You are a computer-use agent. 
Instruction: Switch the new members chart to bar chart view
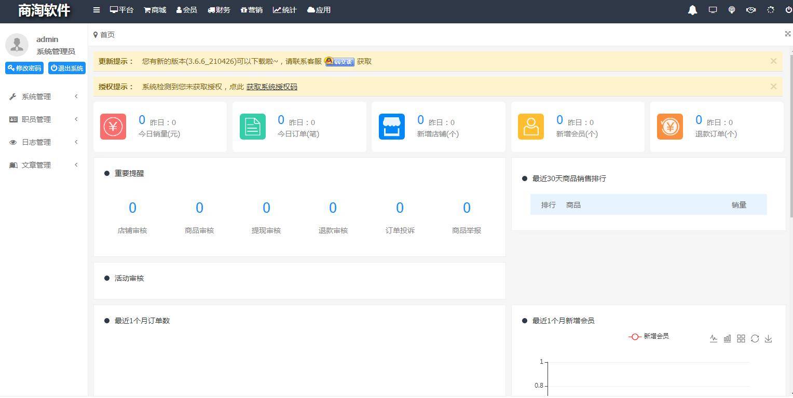point(727,338)
